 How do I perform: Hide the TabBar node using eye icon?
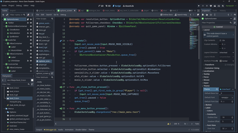coord(31,23)
